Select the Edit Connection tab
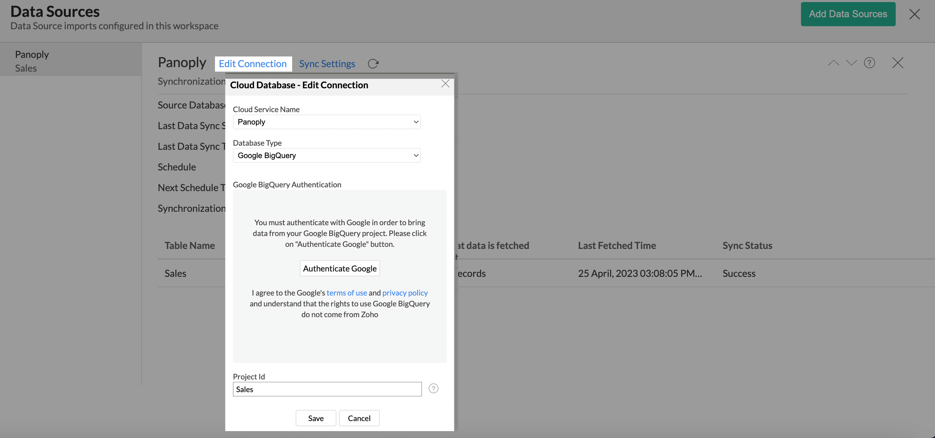This screenshot has height=438, width=935. 253,63
